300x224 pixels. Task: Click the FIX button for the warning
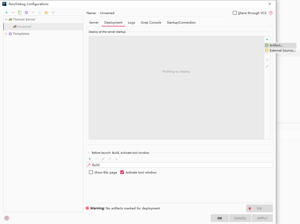point(259,208)
